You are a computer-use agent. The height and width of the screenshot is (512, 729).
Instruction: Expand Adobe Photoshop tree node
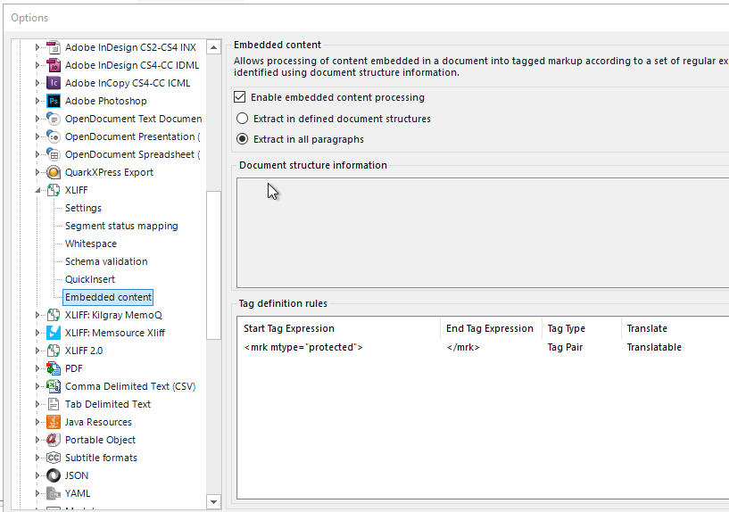37,101
